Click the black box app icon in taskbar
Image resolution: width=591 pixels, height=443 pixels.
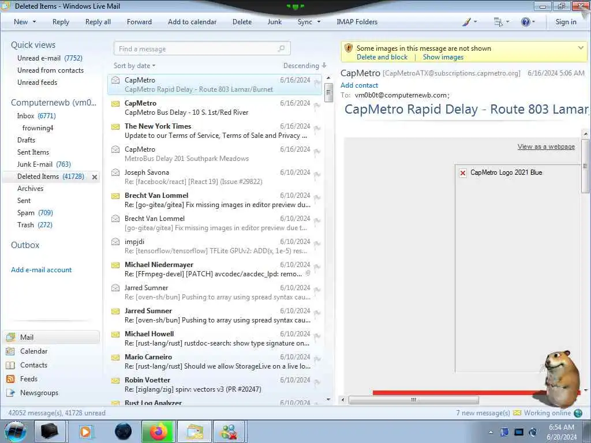[x=50, y=431]
